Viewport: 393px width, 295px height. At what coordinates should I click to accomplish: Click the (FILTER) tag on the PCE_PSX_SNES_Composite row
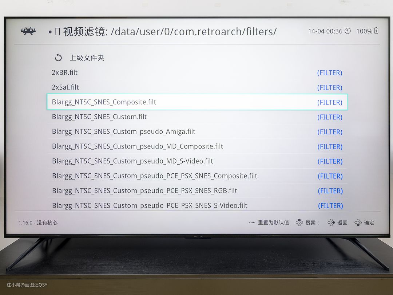[x=330, y=176]
